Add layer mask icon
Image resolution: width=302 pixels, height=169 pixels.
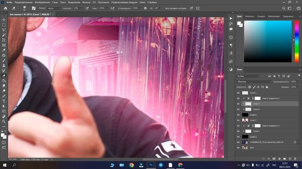coord(274,159)
